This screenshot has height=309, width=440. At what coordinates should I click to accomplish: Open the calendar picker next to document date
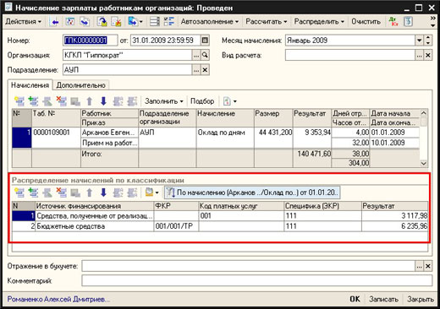[205, 41]
